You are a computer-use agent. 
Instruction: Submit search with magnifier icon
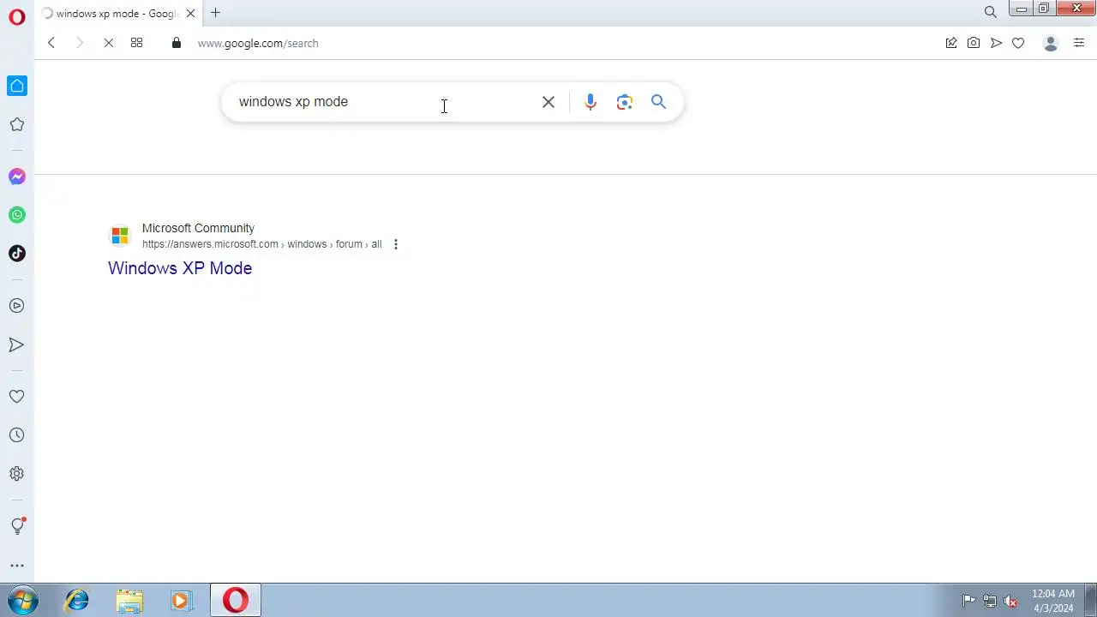(658, 102)
